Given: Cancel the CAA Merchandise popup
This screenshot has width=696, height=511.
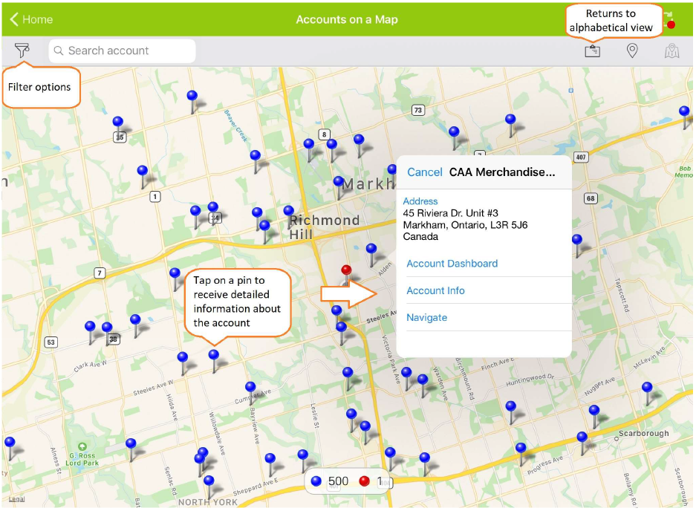Looking at the screenshot, I should click(x=425, y=172).
